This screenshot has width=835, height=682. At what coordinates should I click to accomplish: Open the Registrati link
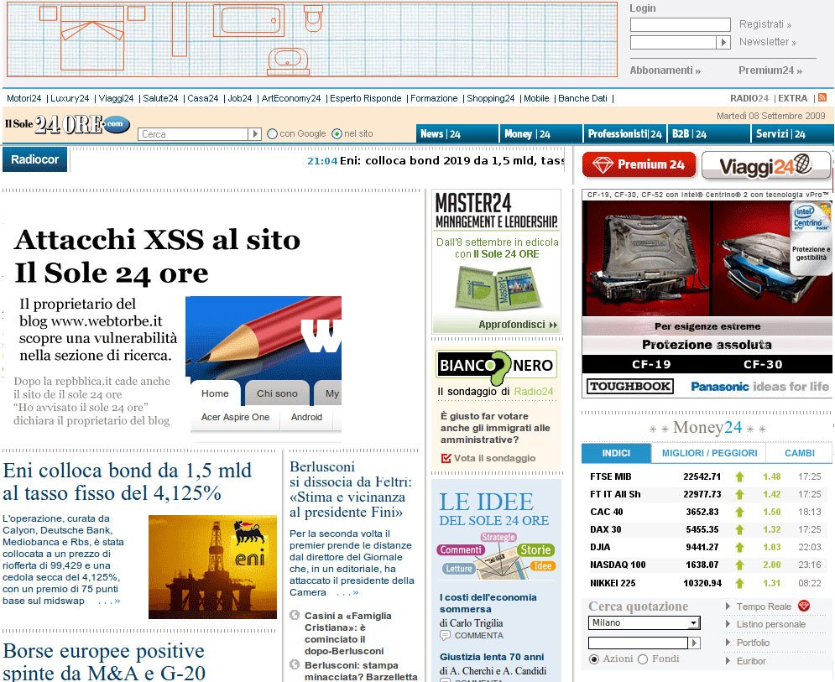tap(765, 24)
